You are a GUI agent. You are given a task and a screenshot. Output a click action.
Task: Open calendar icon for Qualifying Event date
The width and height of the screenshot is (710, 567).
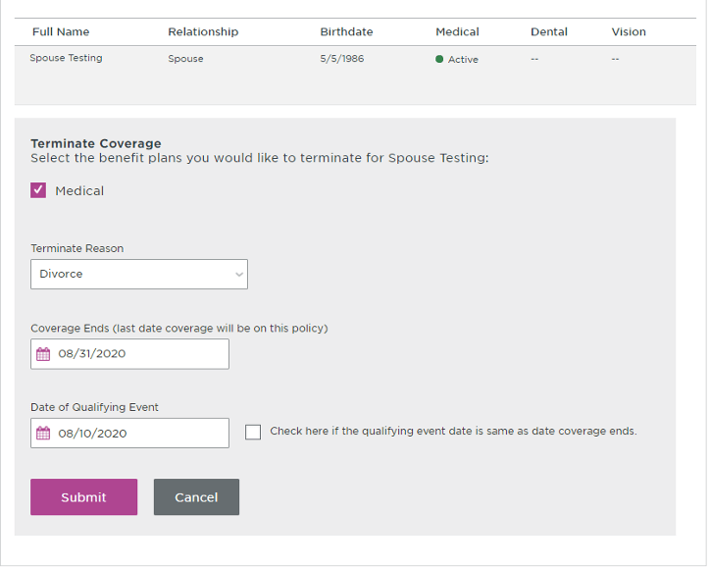43,433
